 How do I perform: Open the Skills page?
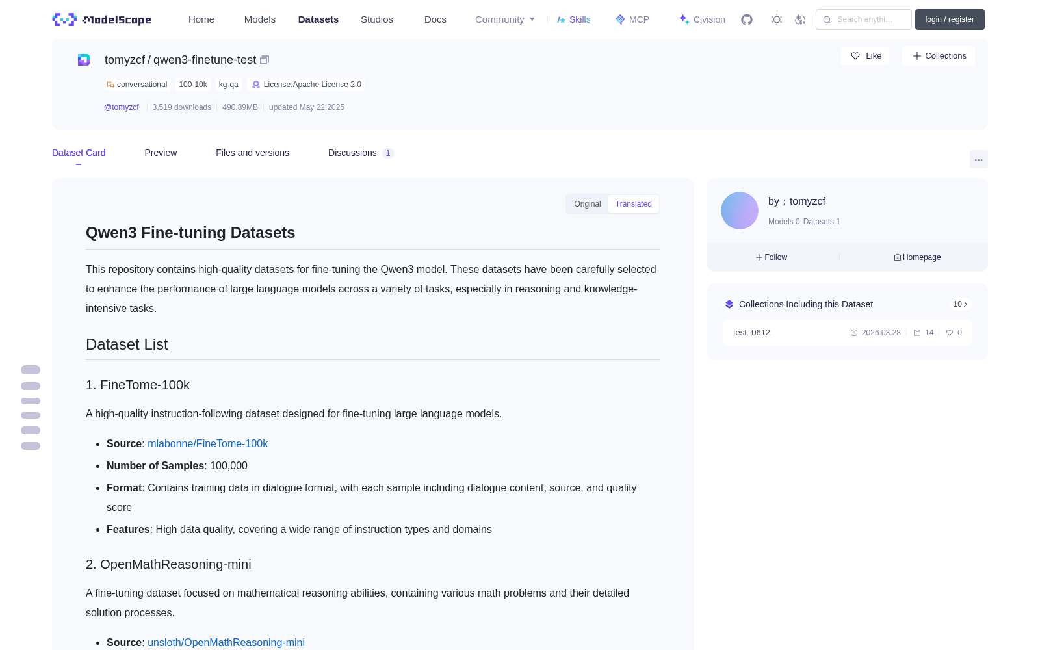pos(574,19)
